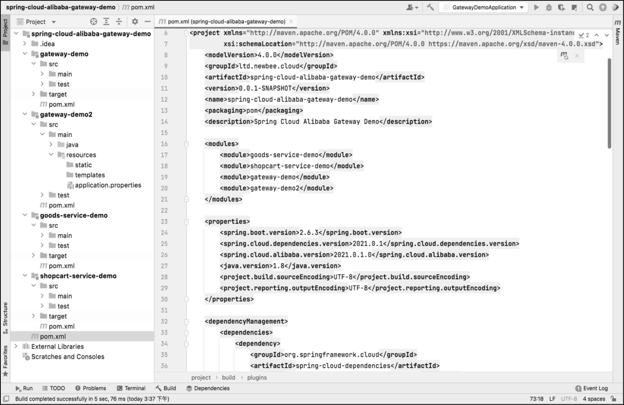The width and height of the screenshot is (624, 405).
Task: Open the Run tool window tab
Action: tap(24, 388)
